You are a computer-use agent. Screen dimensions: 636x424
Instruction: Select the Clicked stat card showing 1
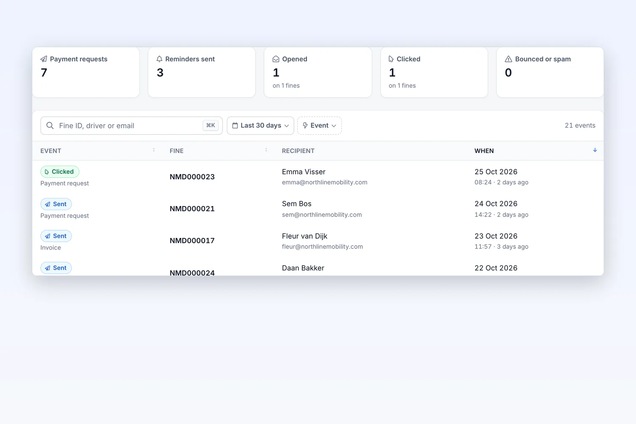434,73
